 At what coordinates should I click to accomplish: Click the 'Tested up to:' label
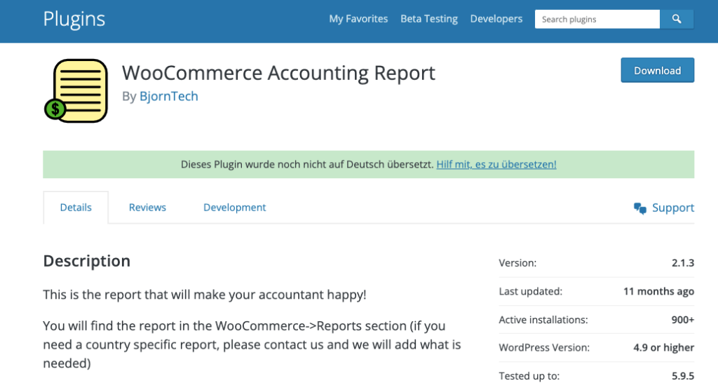529,376
